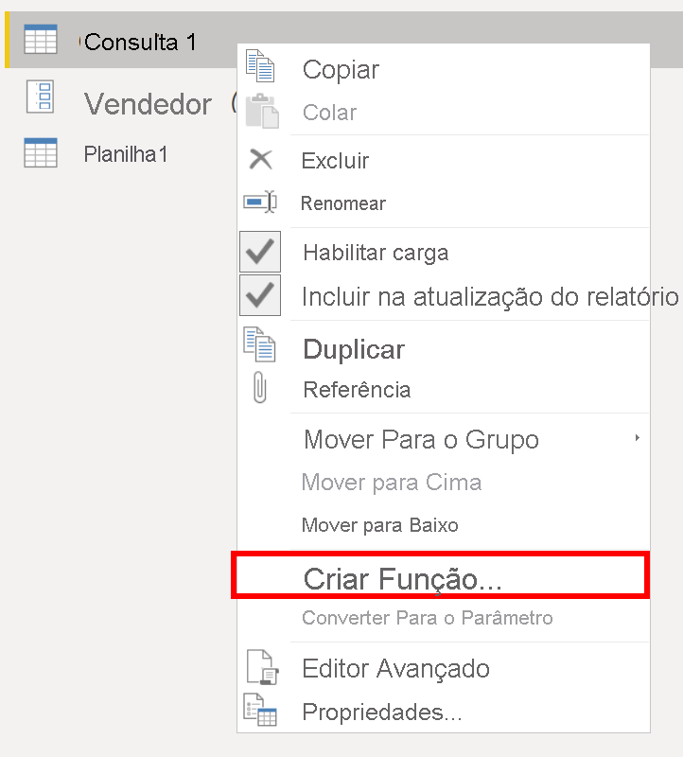Select Criar Função from the context menu

402,579
